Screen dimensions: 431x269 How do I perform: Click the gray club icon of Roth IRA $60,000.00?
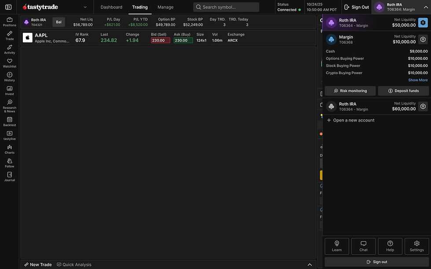pos(331,106)
